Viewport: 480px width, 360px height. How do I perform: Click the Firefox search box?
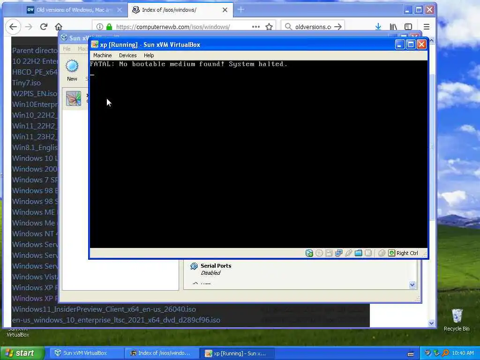pos(313,27)
